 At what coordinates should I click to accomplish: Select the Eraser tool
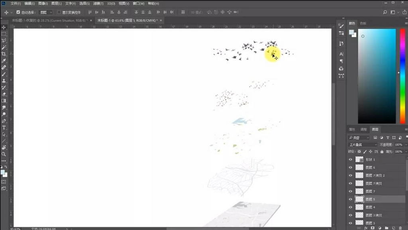tap(4, 94)
